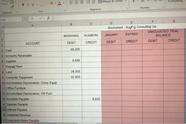Select column A header
This screenshot has width=186, height=124.
pyautogui.click(x=32, y=25)
